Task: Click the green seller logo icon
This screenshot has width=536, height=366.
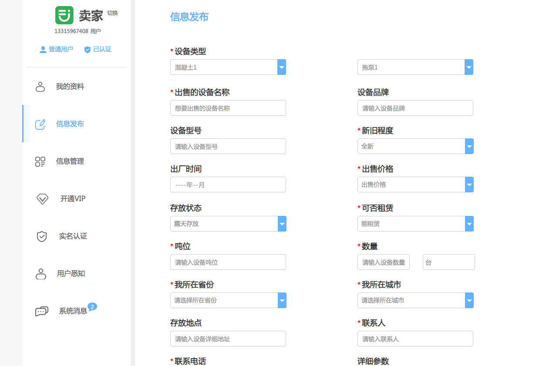Action: (64, 15)
